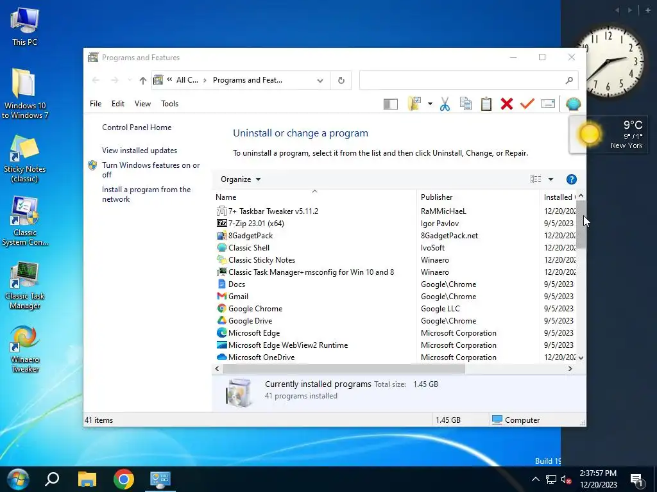Expand the Organize dropdown
The width and height of the screenshot is (657, 492).
click(241, 179)
